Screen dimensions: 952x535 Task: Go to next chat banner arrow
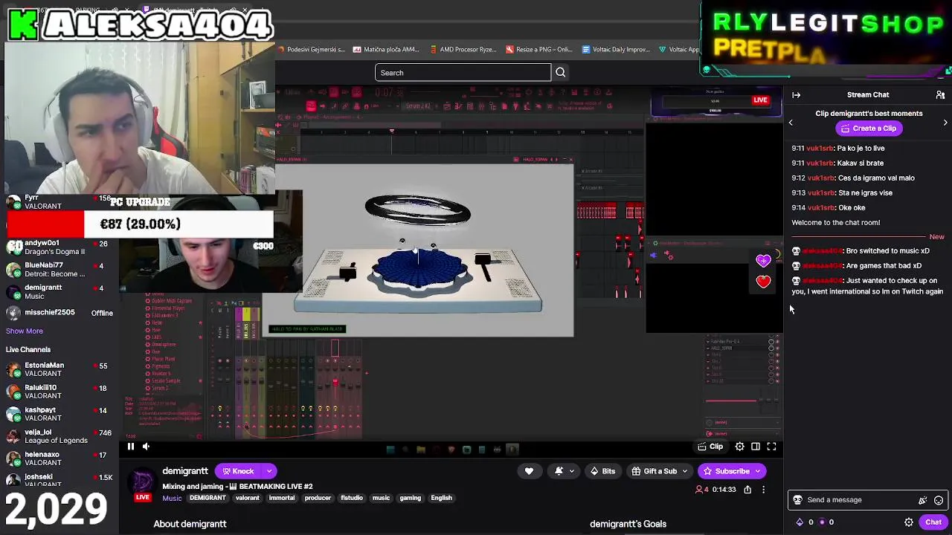pos(945,123)
